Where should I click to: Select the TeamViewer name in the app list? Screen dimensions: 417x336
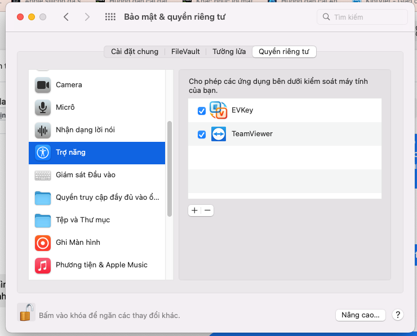252,133
